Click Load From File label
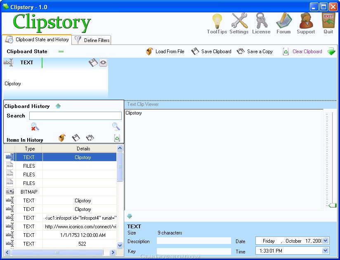The width and height of the screenshot is (340, 260). coord(170,52)
